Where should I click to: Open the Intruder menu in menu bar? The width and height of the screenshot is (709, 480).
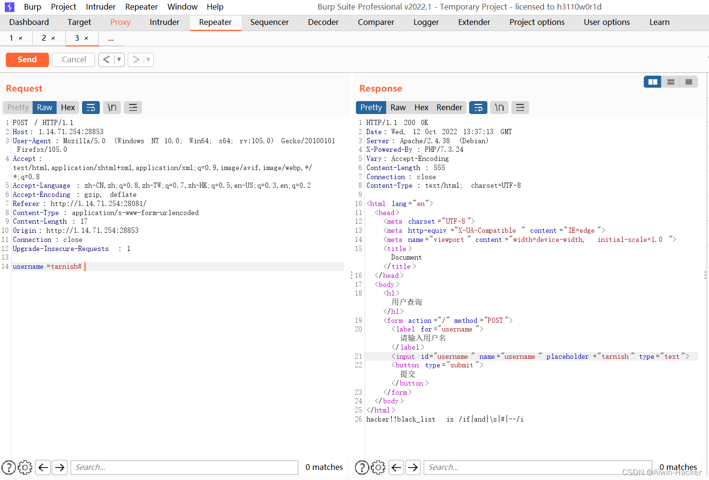(101, 7)
